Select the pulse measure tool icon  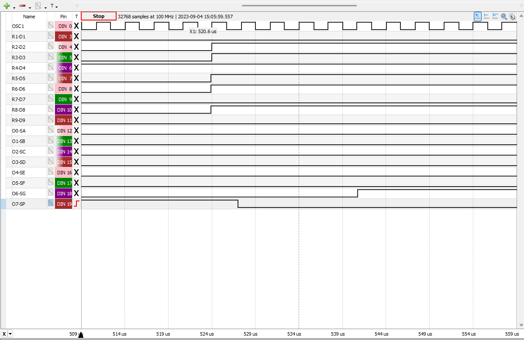coord(486,16)
